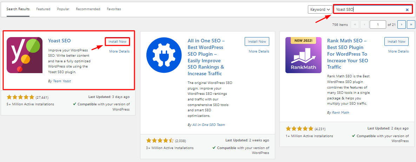Open the RankMath plugin logo
This screenshot has height=162, width=416.
[304, 55]
